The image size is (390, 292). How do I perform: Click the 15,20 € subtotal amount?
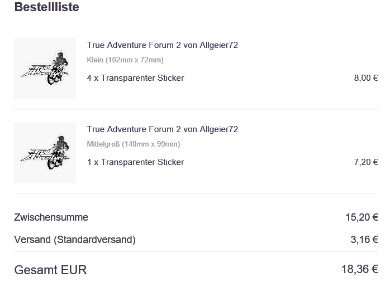click(362, 217)
